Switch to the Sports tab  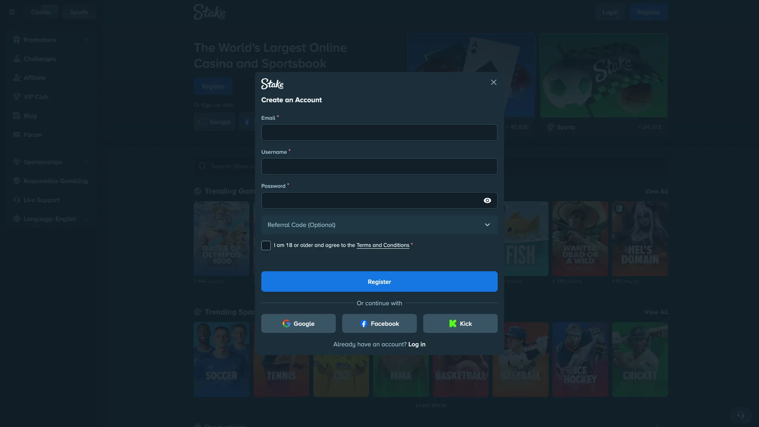click(x=79, y=12)
